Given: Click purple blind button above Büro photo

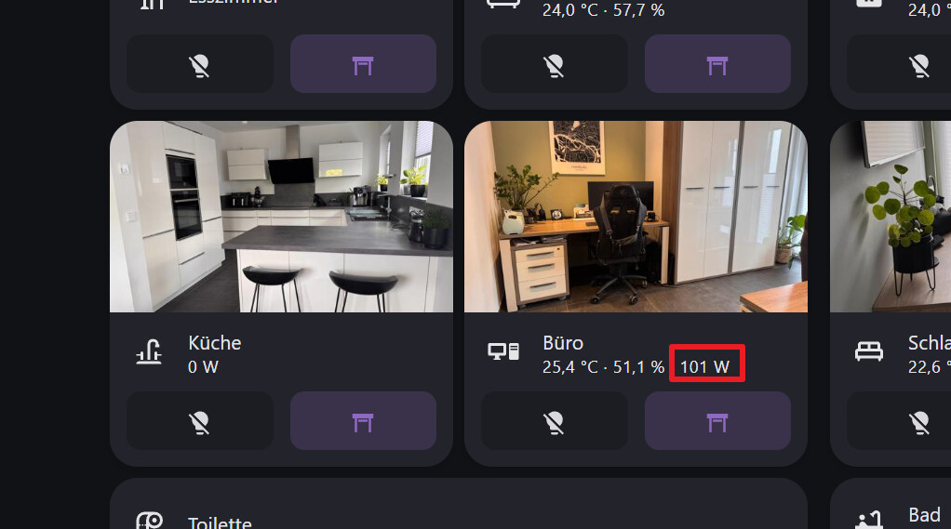Looking at the screenshot, I should (717, 63).
